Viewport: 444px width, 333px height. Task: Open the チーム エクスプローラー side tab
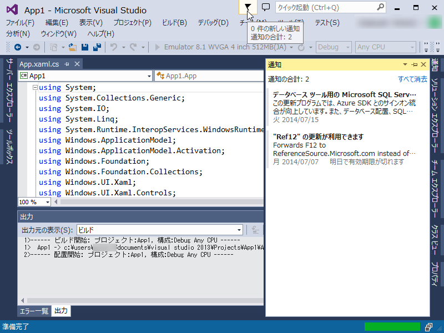[x=435, y=189]
